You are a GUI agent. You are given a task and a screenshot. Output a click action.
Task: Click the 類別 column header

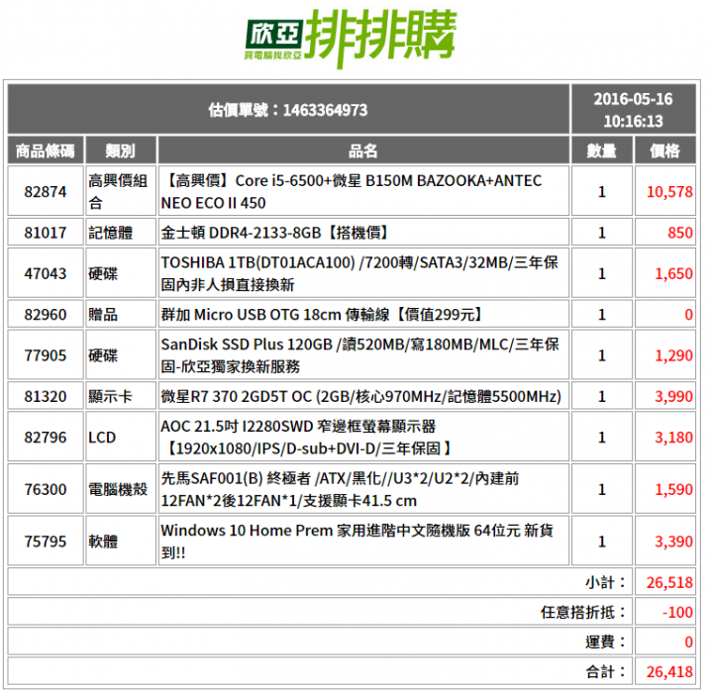(121, 150)
